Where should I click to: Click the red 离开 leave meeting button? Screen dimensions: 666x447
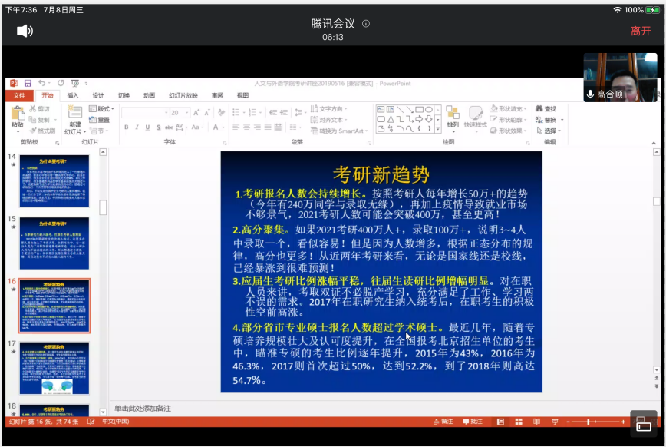pos(641,31)
